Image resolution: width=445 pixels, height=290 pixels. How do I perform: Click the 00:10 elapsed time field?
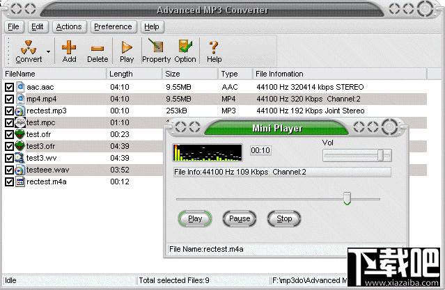click(x=260, y=150)
